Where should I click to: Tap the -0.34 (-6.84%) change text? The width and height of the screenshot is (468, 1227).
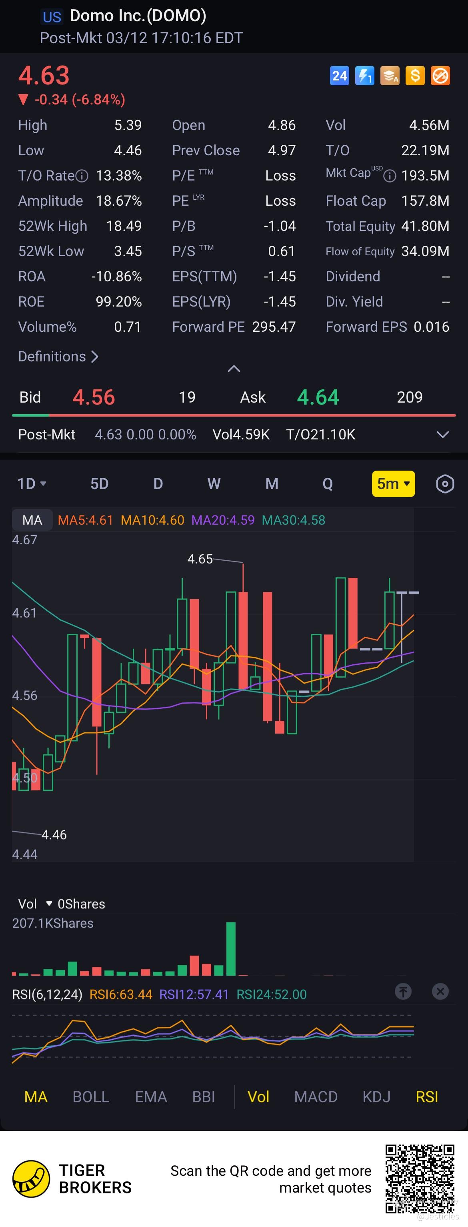coord(80,100)
